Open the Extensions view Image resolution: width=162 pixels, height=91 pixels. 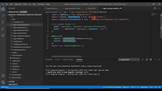(3, 35)
